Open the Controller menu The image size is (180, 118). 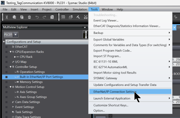[62, 9]
